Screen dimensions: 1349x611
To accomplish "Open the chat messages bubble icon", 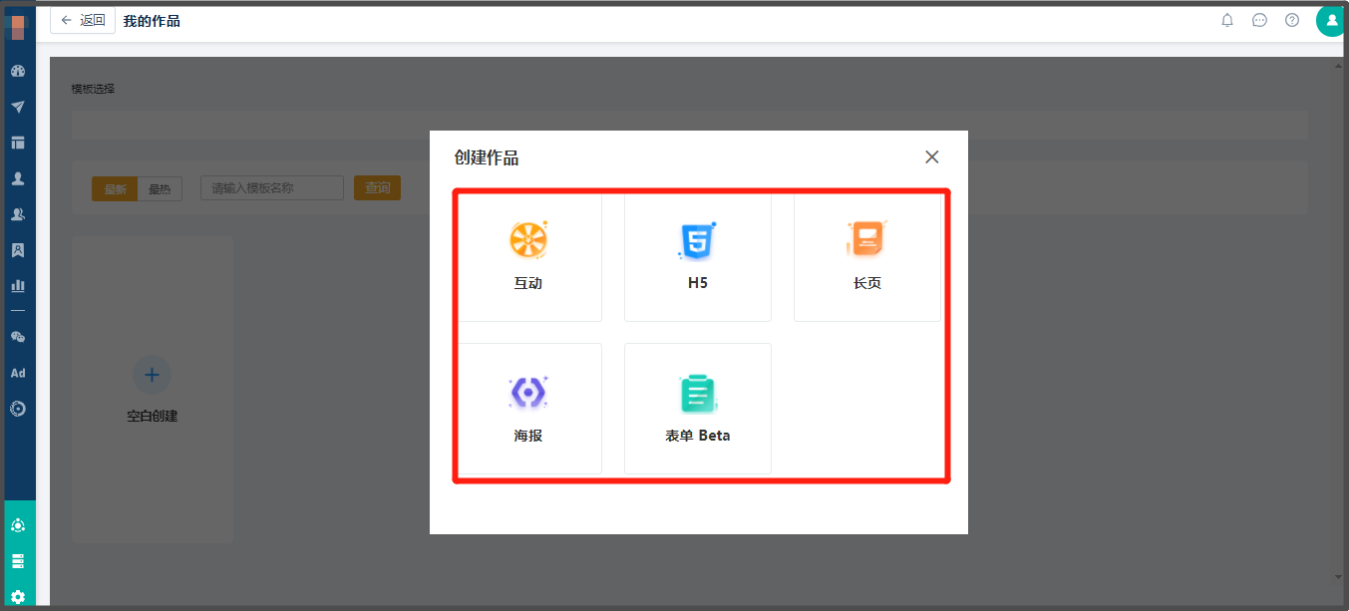I will pos(1259,20).
